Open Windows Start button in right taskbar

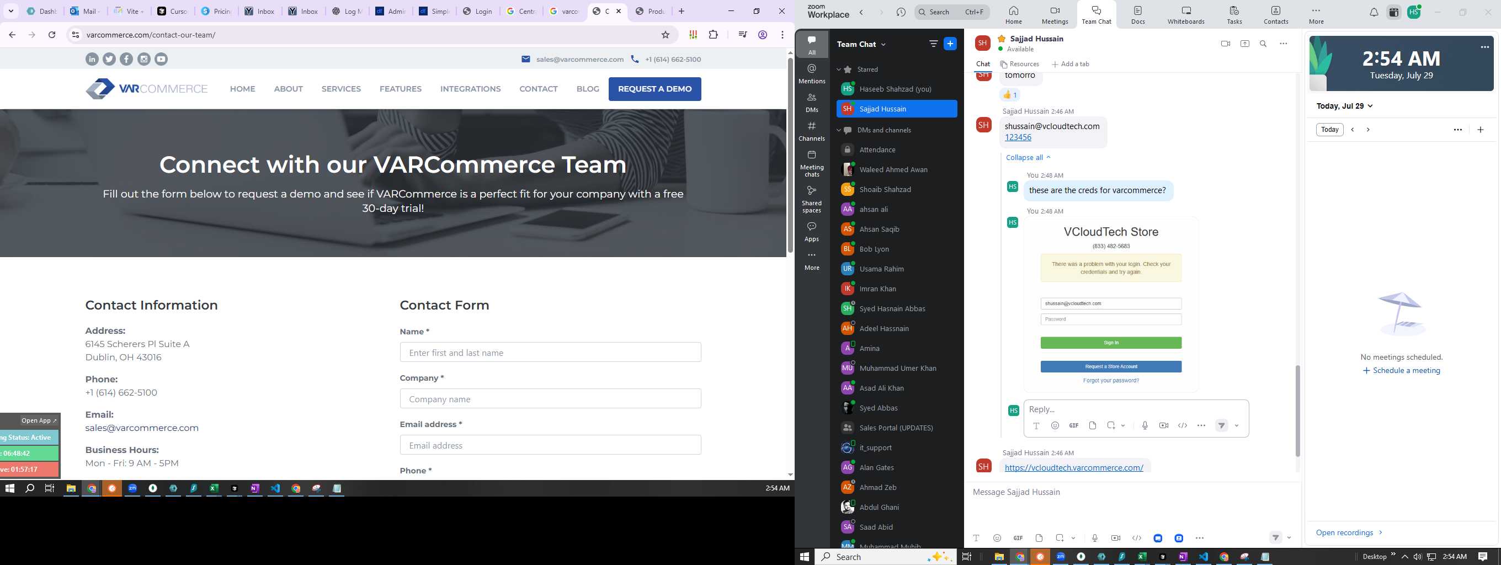805,557
